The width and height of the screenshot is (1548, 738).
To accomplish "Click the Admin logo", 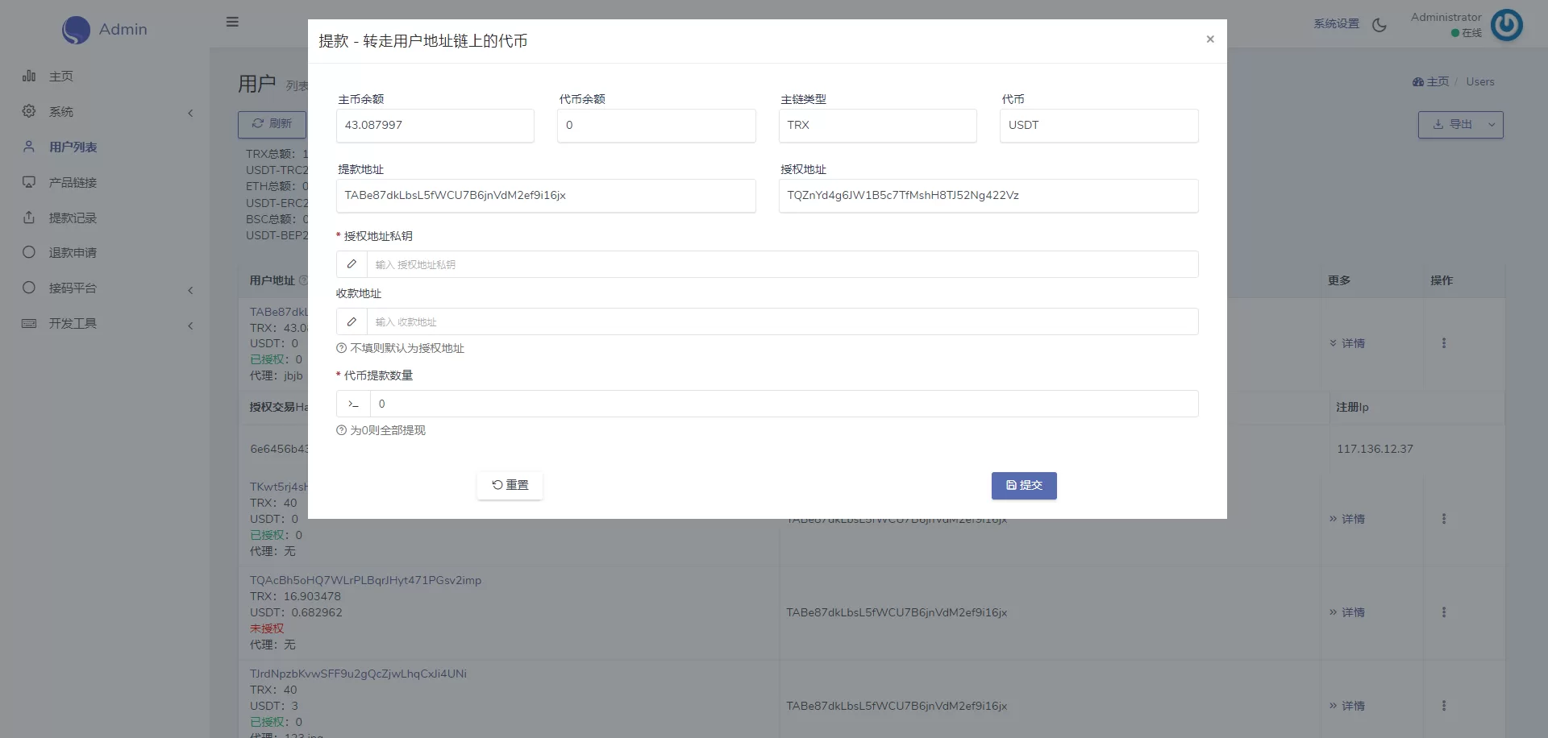I will 105,30.
